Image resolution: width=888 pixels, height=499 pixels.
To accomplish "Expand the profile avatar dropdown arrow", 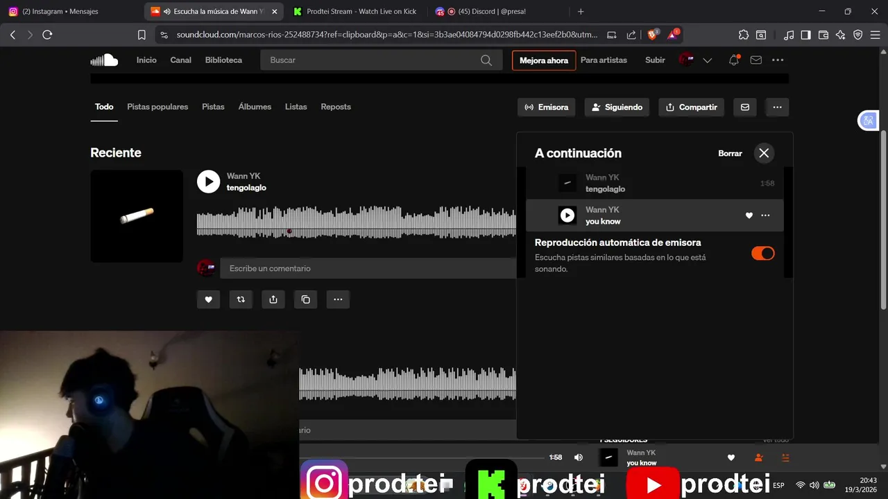I will coord(708,60).
